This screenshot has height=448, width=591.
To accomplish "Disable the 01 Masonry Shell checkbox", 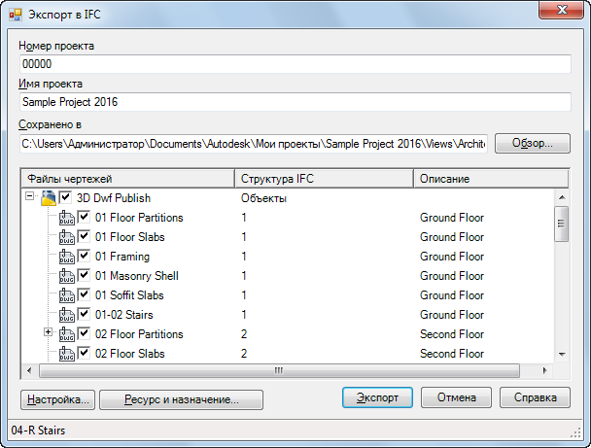I will pyautogui.click(x=84, y=275).
